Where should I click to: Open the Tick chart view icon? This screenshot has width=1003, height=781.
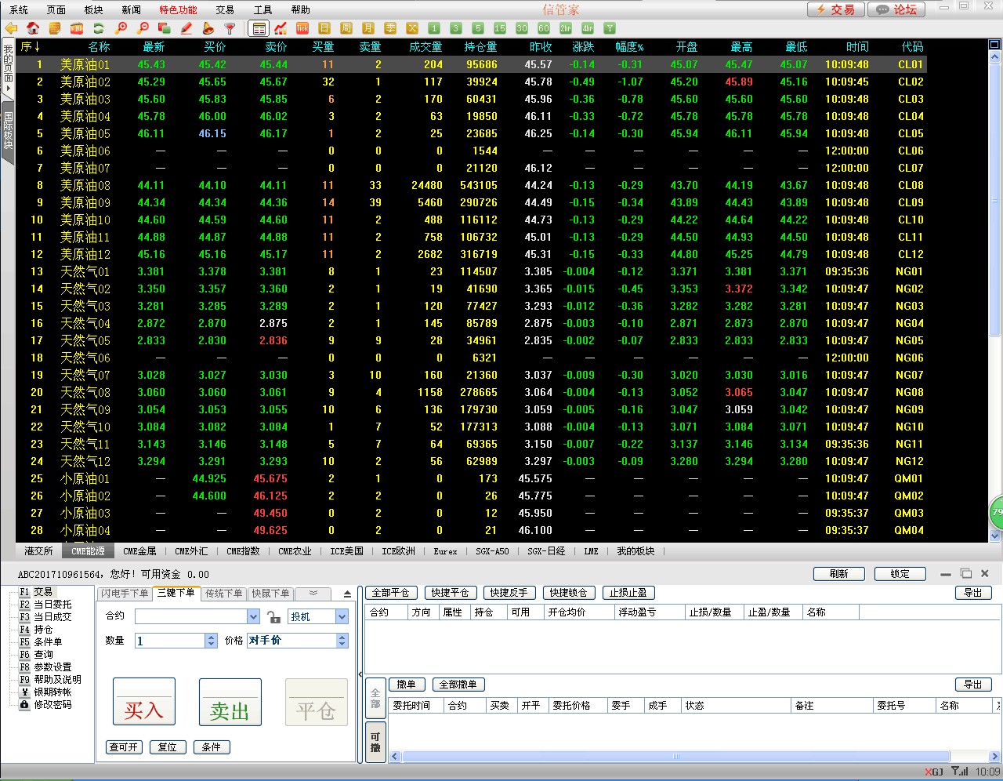[302, 28]
